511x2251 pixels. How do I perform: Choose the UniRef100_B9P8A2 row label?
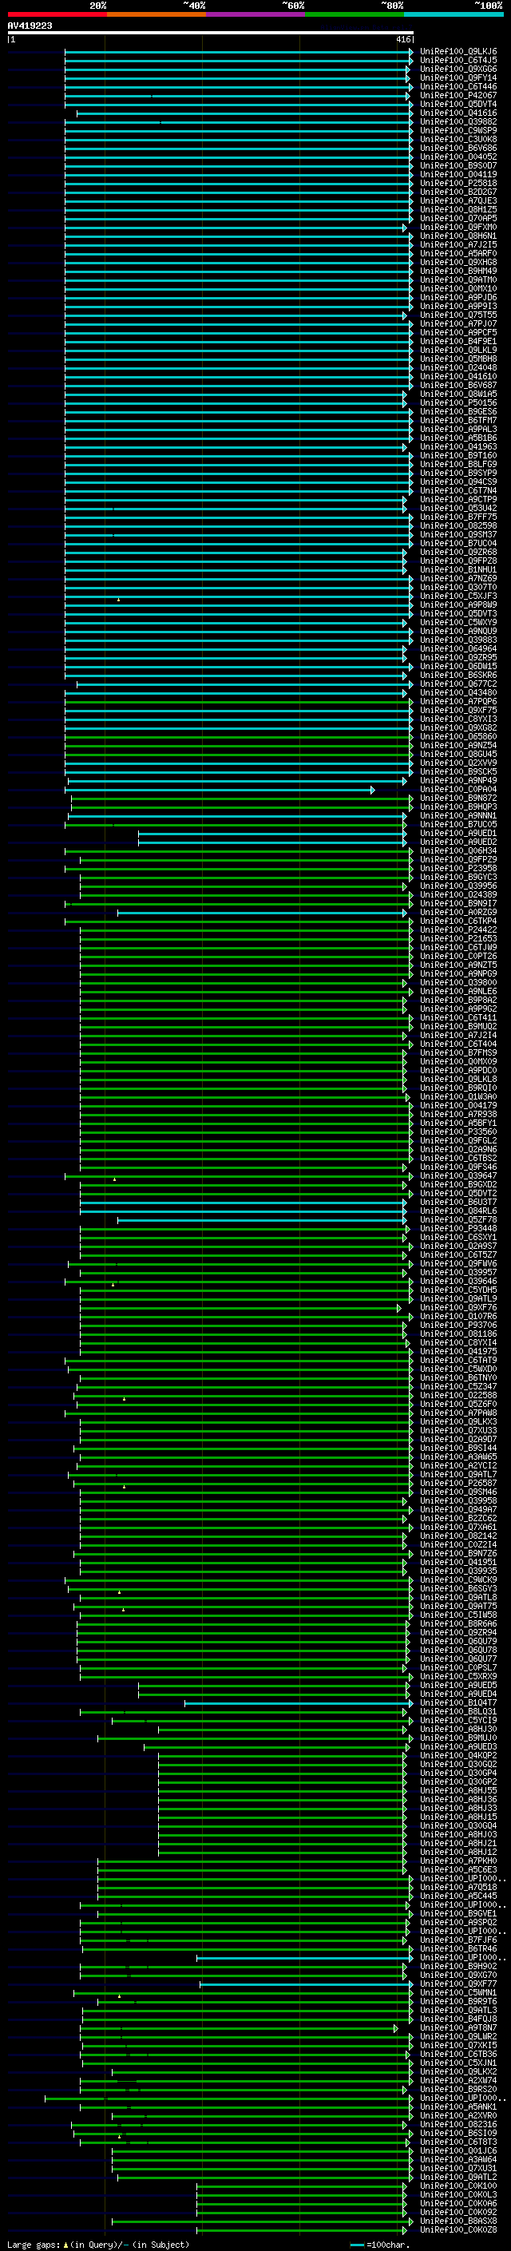tap(458, 1000)
